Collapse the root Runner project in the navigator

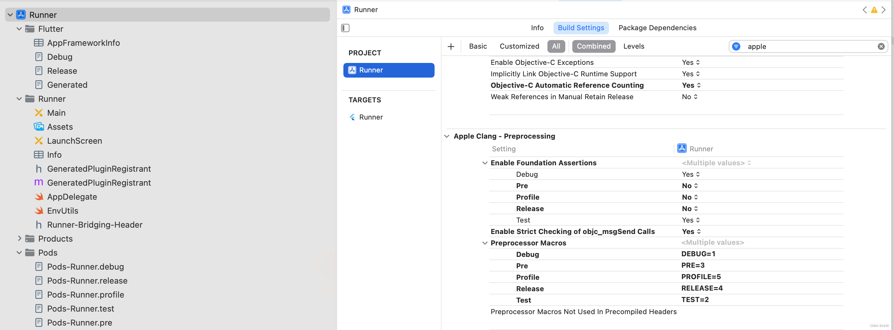[11, 15]
